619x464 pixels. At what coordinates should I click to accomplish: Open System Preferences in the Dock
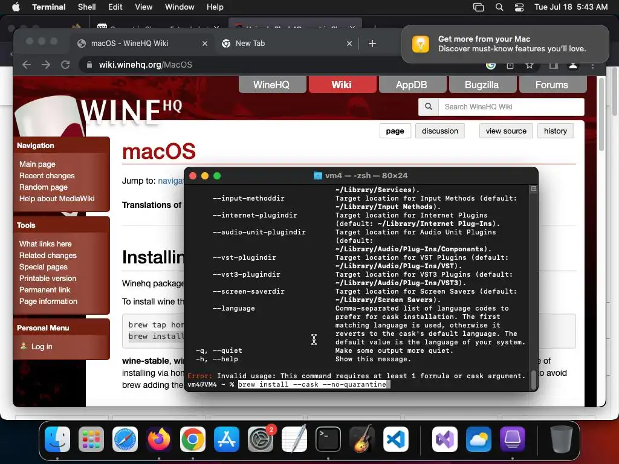pyautogui.click(x=261, y=439)
